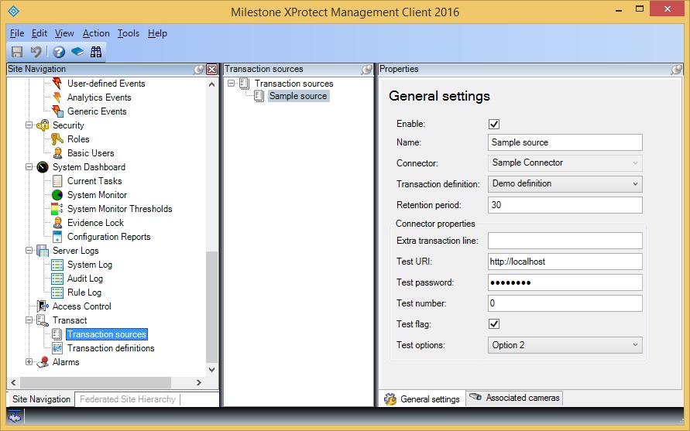Image resolution: width=690 pixels, height=431 pixels.
Task: Click the System Monitor Thresholds icon
Action: [57, 209]
